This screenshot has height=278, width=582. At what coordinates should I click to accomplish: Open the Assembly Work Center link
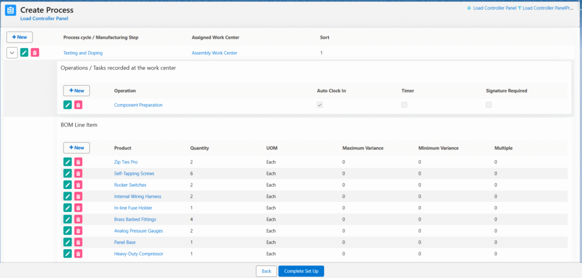pyautogui.click(x=214, y=53)
